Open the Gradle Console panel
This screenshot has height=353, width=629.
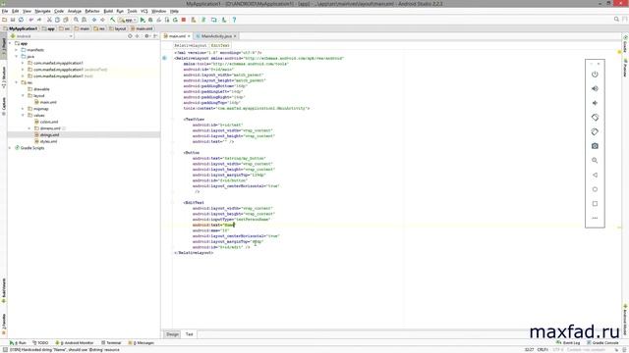tap(602, 343)
